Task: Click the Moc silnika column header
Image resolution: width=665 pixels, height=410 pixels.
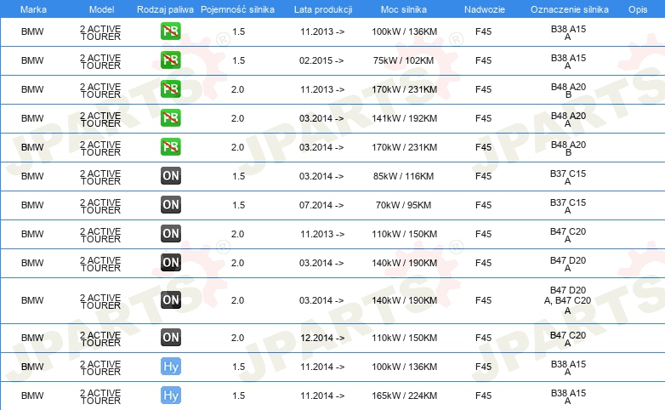Action: [x=403, y=9]
